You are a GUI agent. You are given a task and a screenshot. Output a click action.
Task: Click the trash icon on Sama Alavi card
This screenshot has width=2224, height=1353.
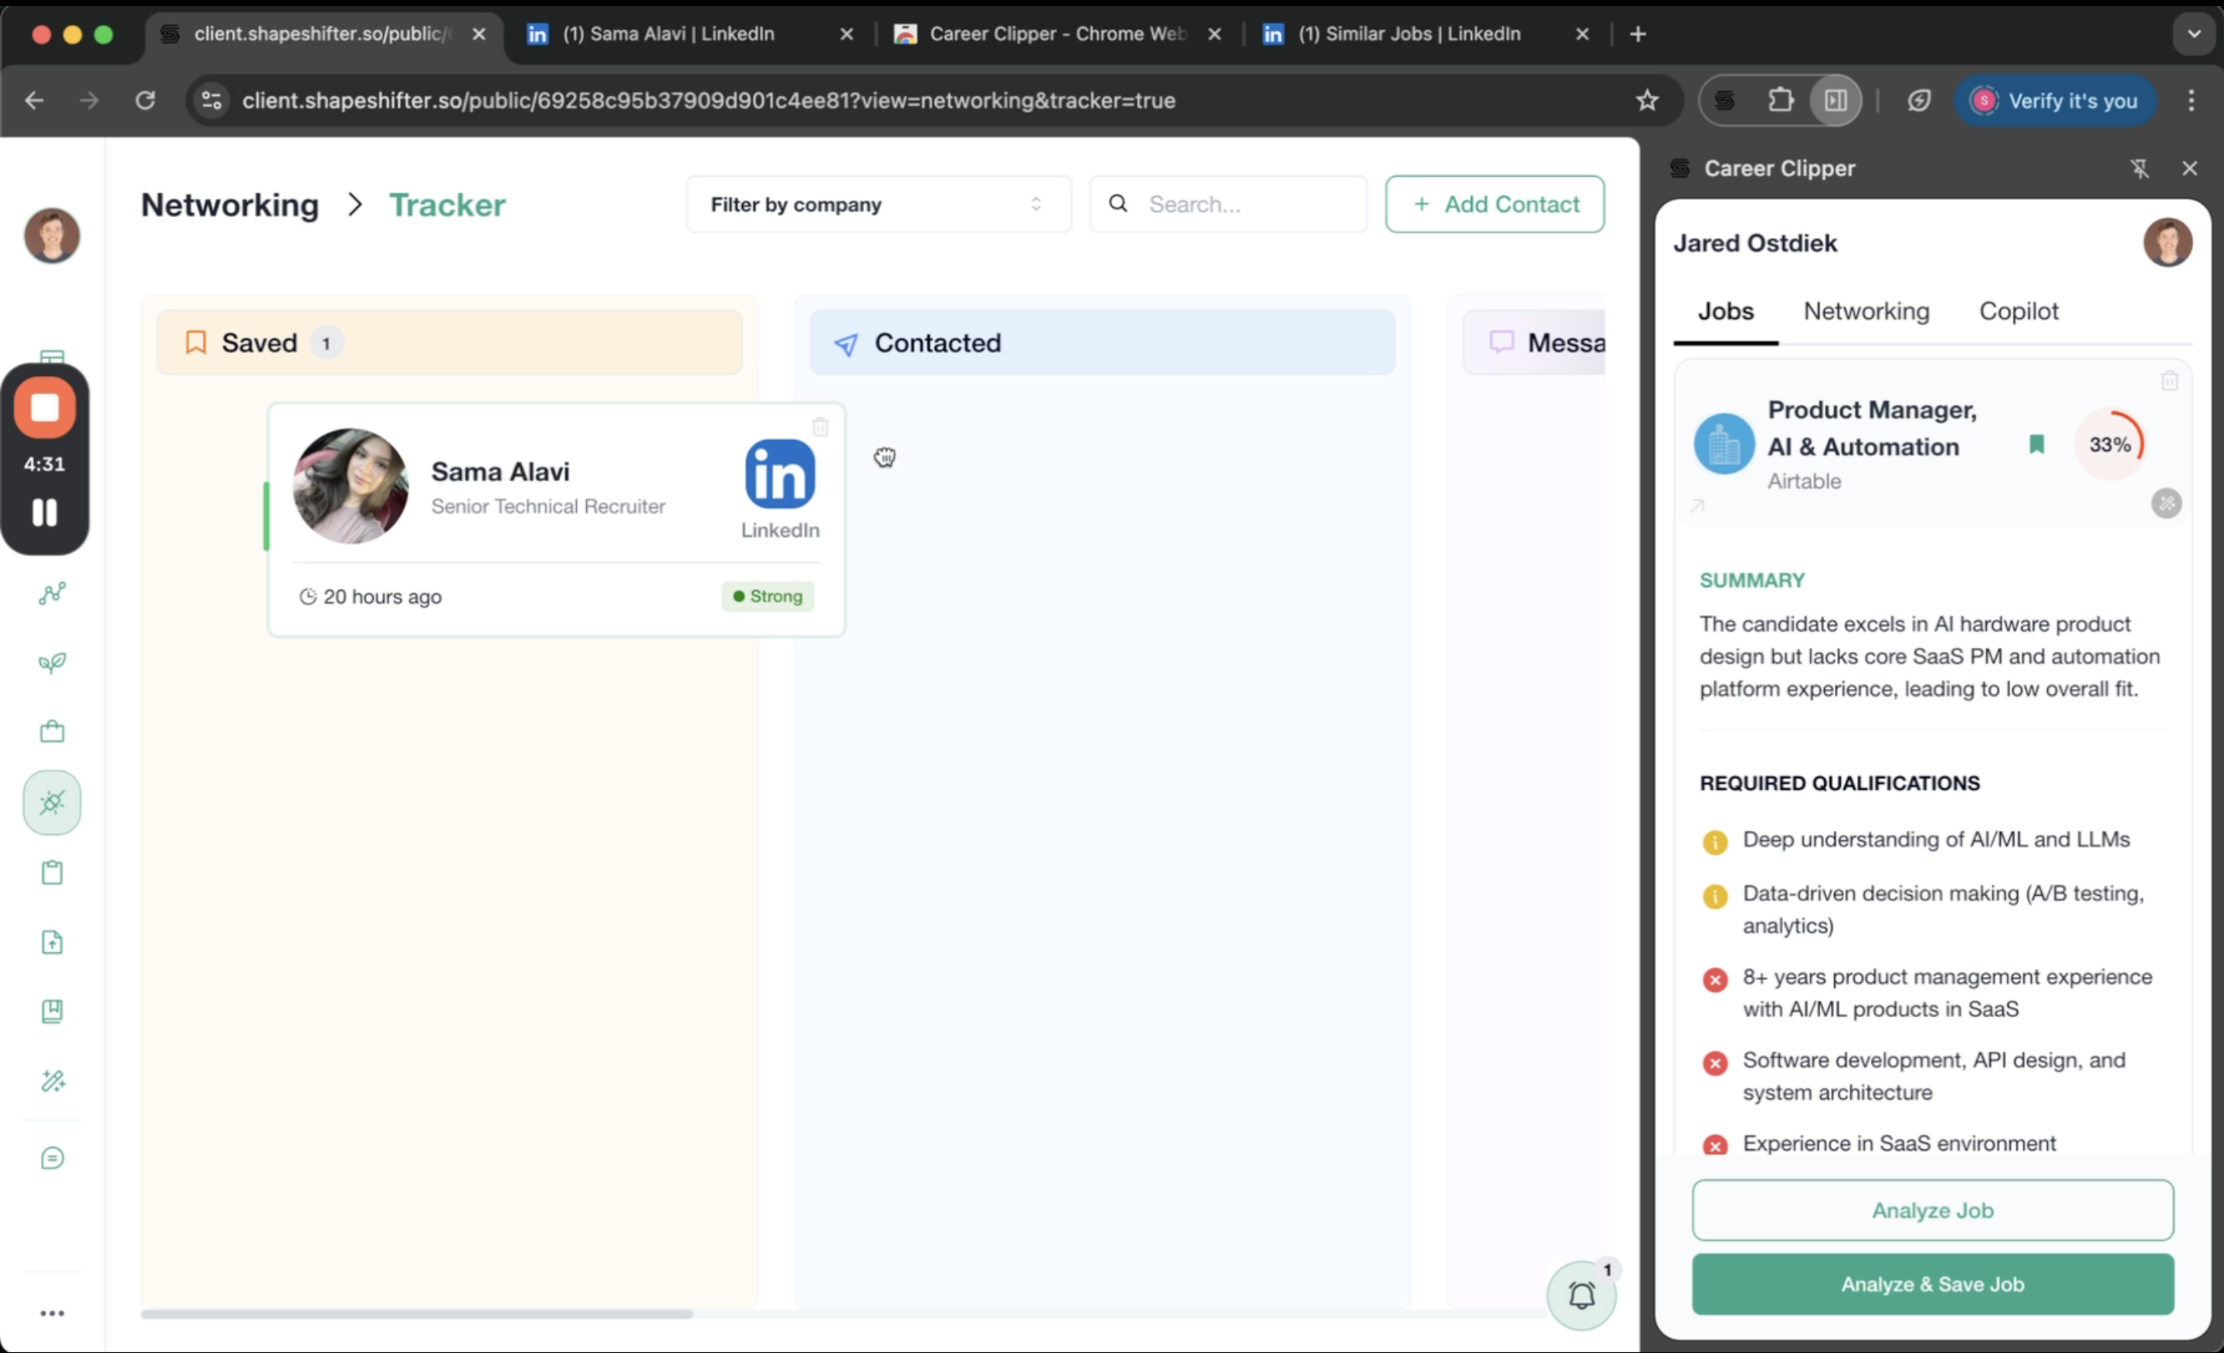pos(819,427)
